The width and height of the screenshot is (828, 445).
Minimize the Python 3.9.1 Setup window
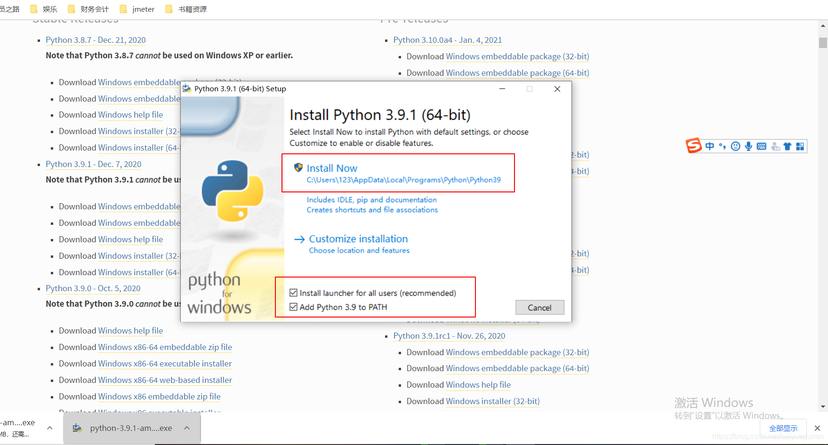[x=502, y=89]
